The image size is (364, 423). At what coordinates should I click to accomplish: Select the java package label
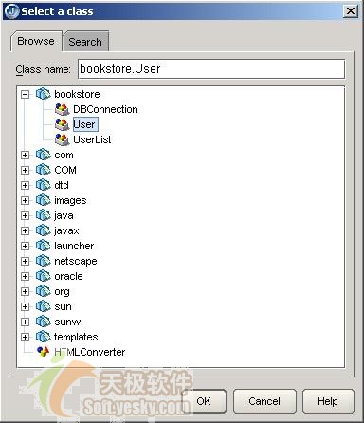point(64,215)
